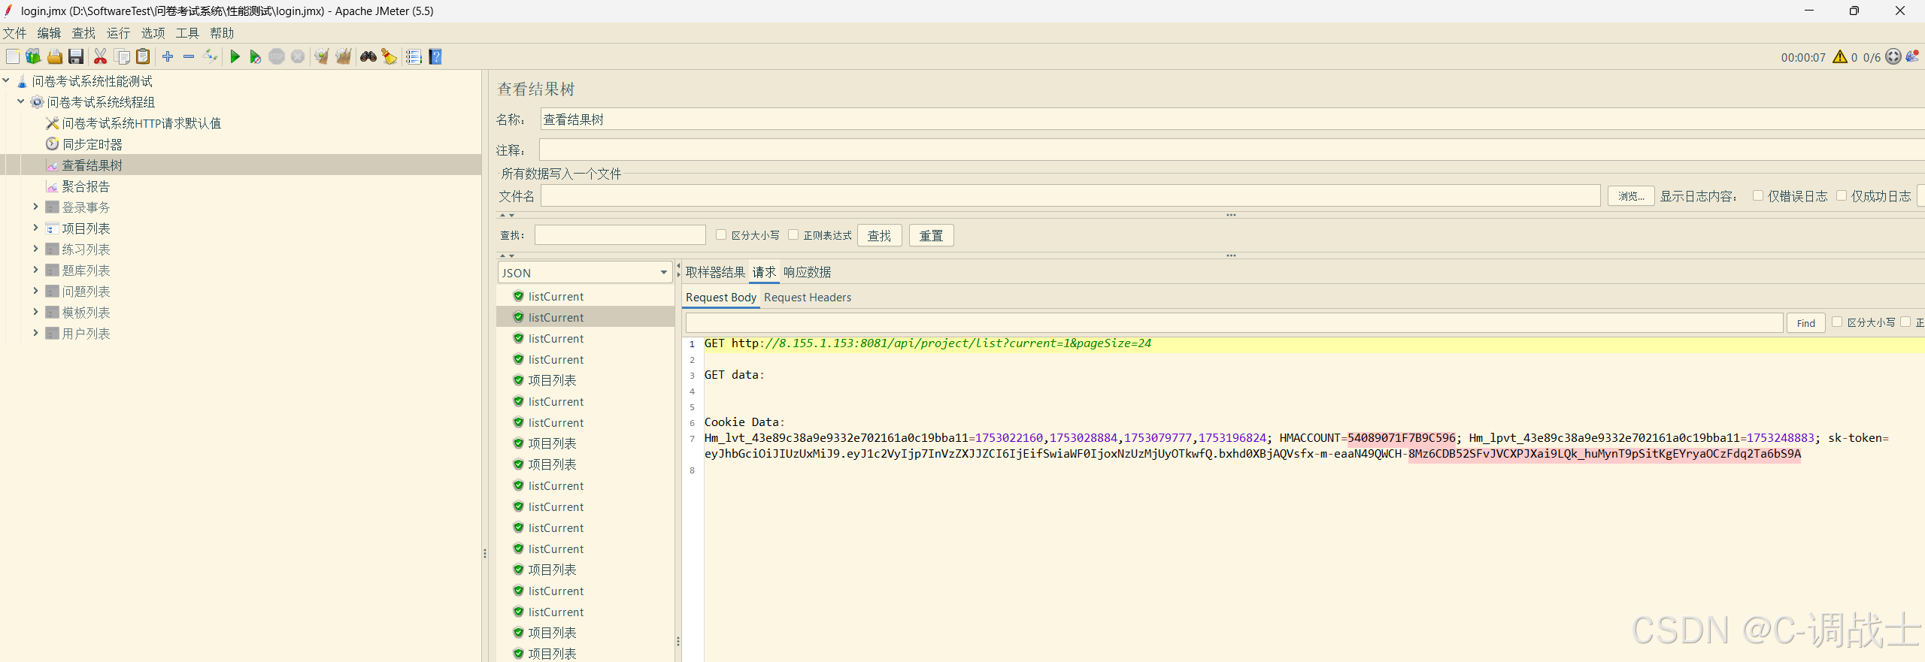1925x662 pixels.
Task: Open the Function helper list icon
Action: point(414,57)
